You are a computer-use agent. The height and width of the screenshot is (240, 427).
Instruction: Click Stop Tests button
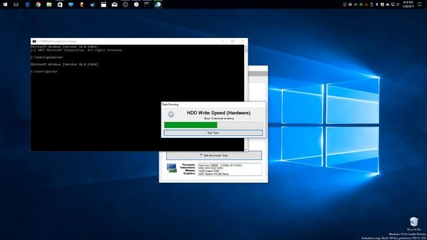(213, 133)
